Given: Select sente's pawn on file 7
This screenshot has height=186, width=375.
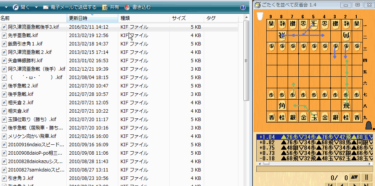Looking at the screenshot, I should tap(293, 94).
